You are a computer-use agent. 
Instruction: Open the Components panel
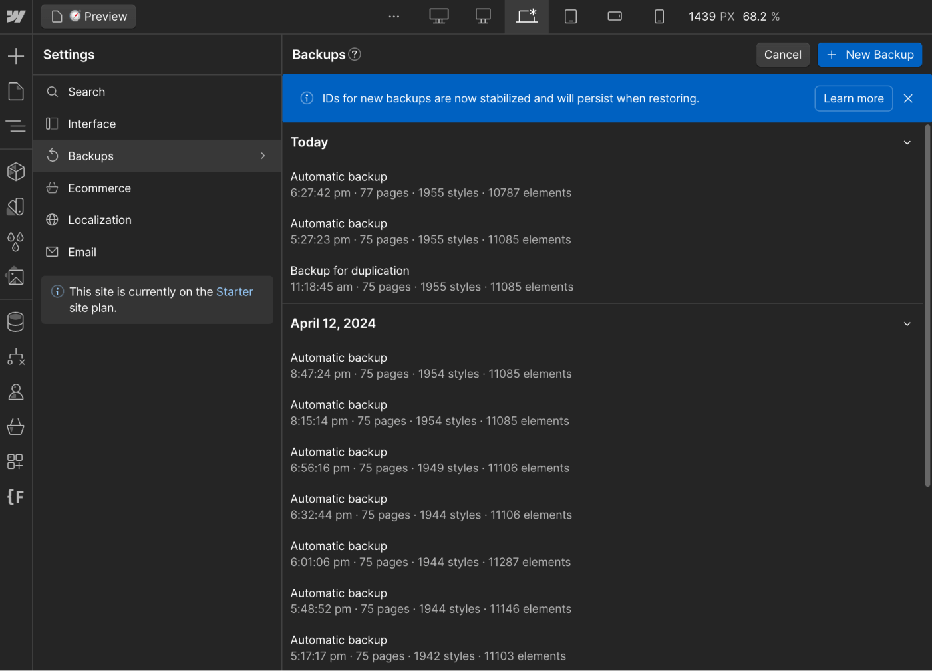(16, 172)
